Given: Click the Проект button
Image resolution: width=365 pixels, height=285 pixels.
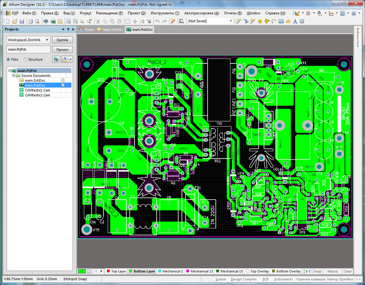Looking at the screenshot, I should pos(62,50).
